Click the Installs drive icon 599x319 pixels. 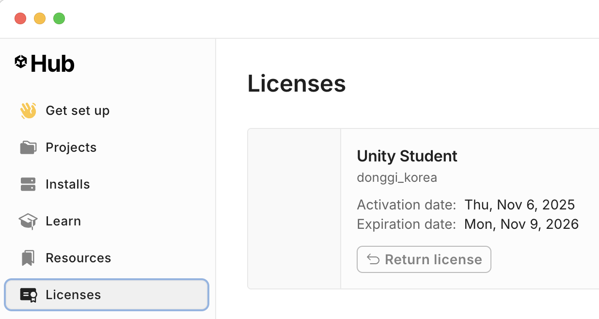(28, 184)
